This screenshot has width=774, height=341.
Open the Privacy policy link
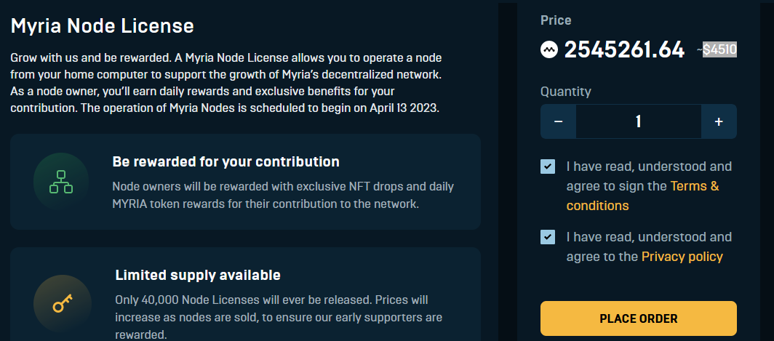(682, 257)
